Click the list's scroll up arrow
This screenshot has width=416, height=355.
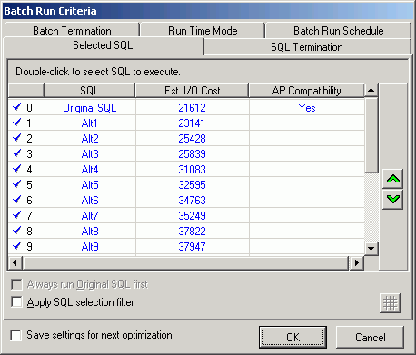(x=371, y=90)
